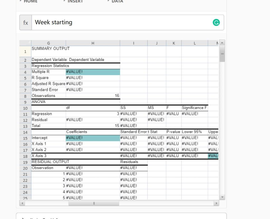
Task: Click the Observations label cell
Action: click(49, 96)
